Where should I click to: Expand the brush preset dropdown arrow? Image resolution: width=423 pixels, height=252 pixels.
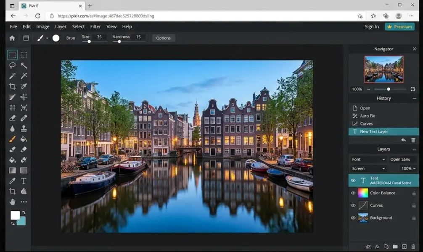tap(47, 38)
